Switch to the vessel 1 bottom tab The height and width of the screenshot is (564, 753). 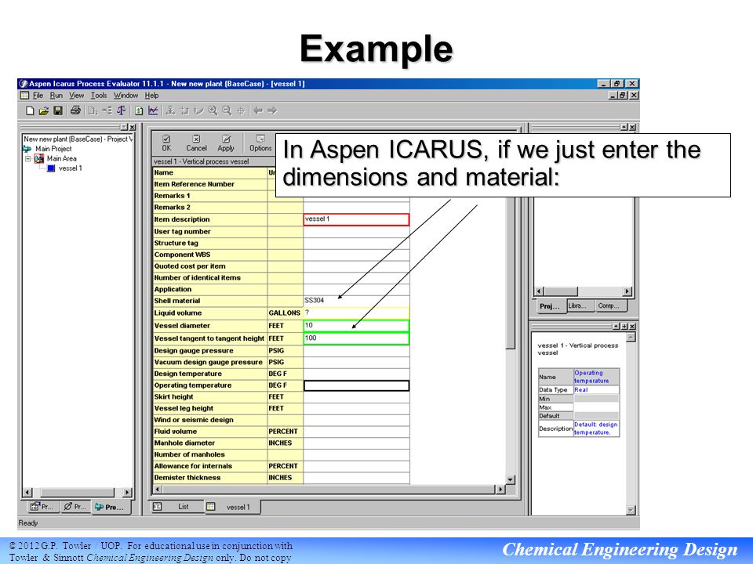click(232, 507)
